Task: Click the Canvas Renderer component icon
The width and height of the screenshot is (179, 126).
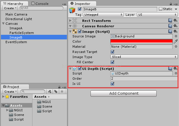Action: point(75,26)
